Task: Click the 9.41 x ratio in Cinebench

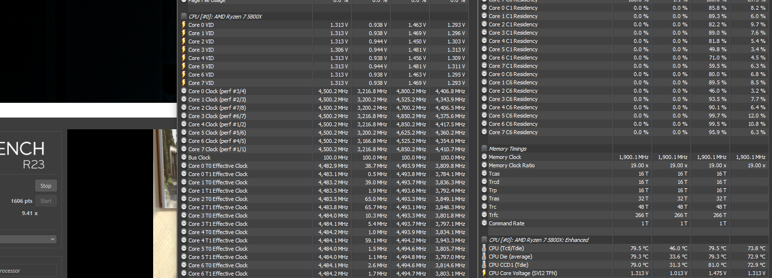Action: 30,213
